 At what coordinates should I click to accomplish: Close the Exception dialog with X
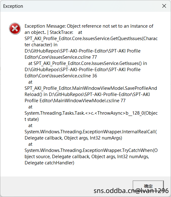tap(164, 6)
